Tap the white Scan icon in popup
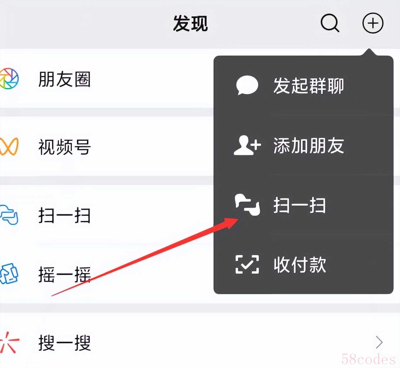 pyautogui.click(x=247, y=205)
